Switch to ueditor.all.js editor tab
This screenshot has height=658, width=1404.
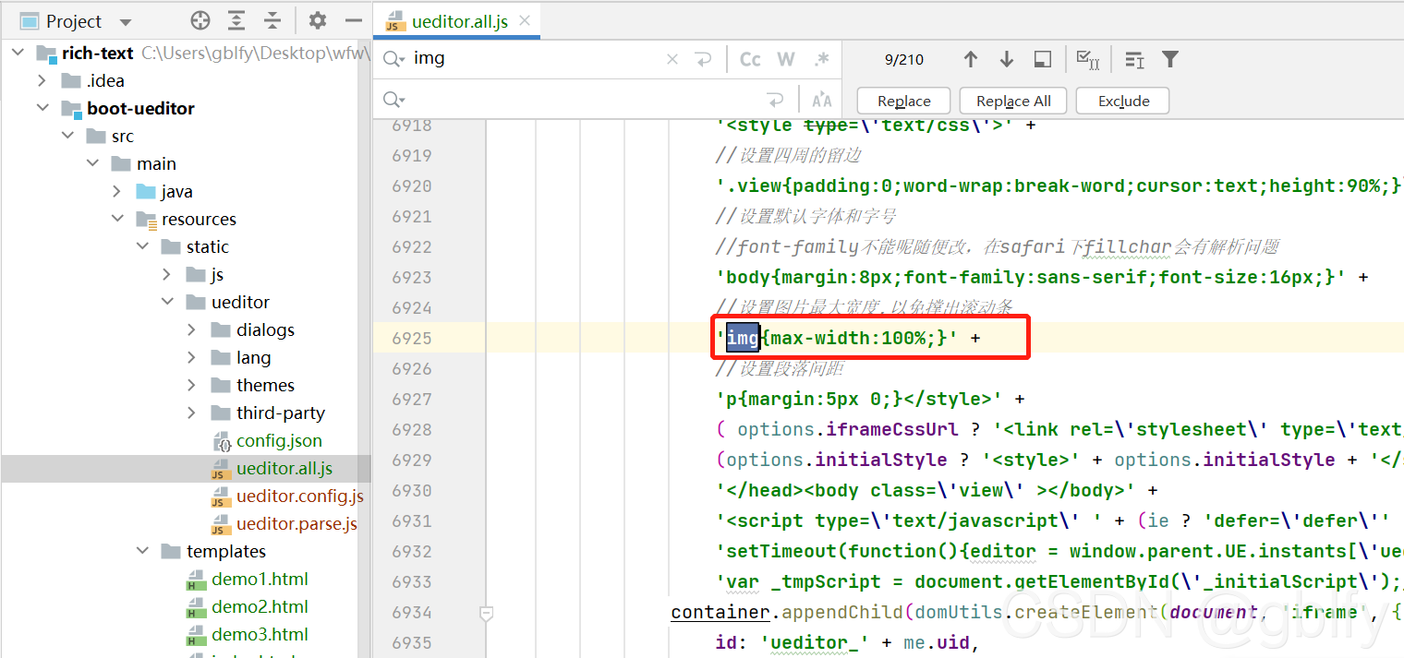pyautogui.click(x=458, y=21)
